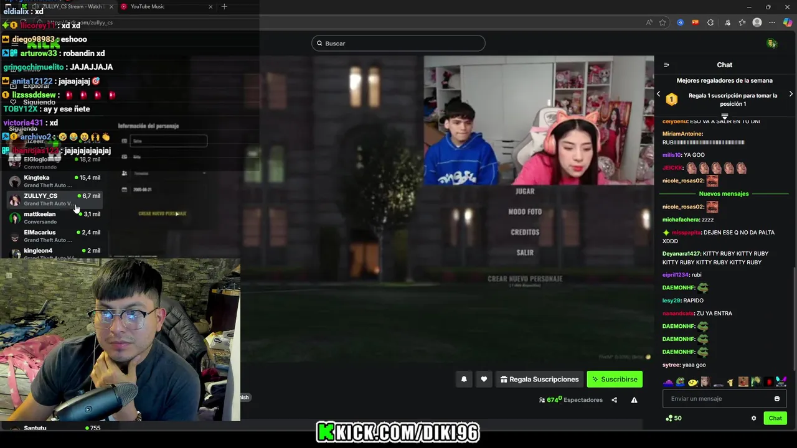This screenshot has width=797, height=448.
Task: Jump to Nuevos mensajes in chat
Action: click(x=724, y=194)
